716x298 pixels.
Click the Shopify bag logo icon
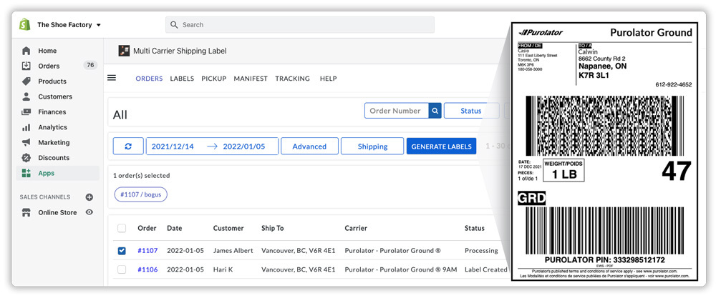tap(24, 24)
